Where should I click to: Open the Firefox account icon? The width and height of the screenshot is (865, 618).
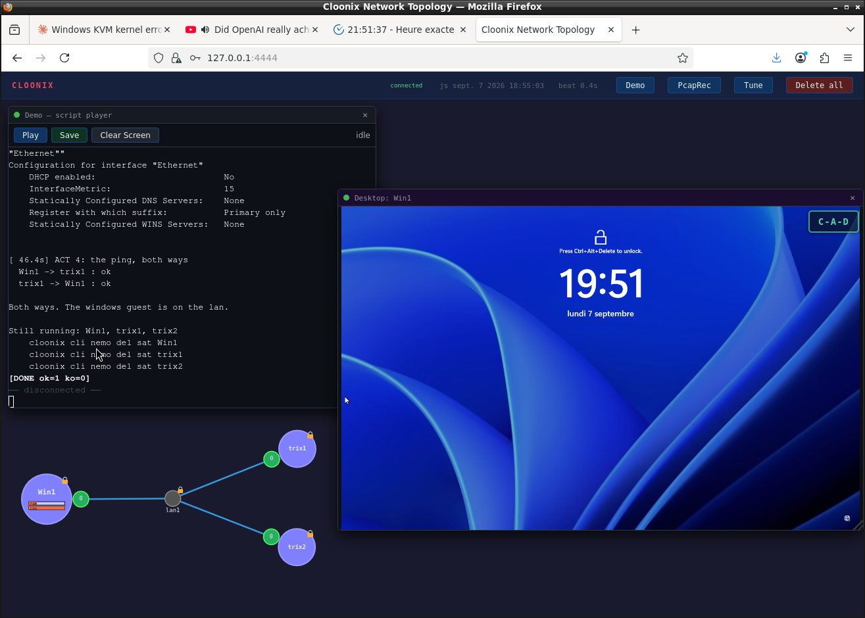tap(801, 58)
